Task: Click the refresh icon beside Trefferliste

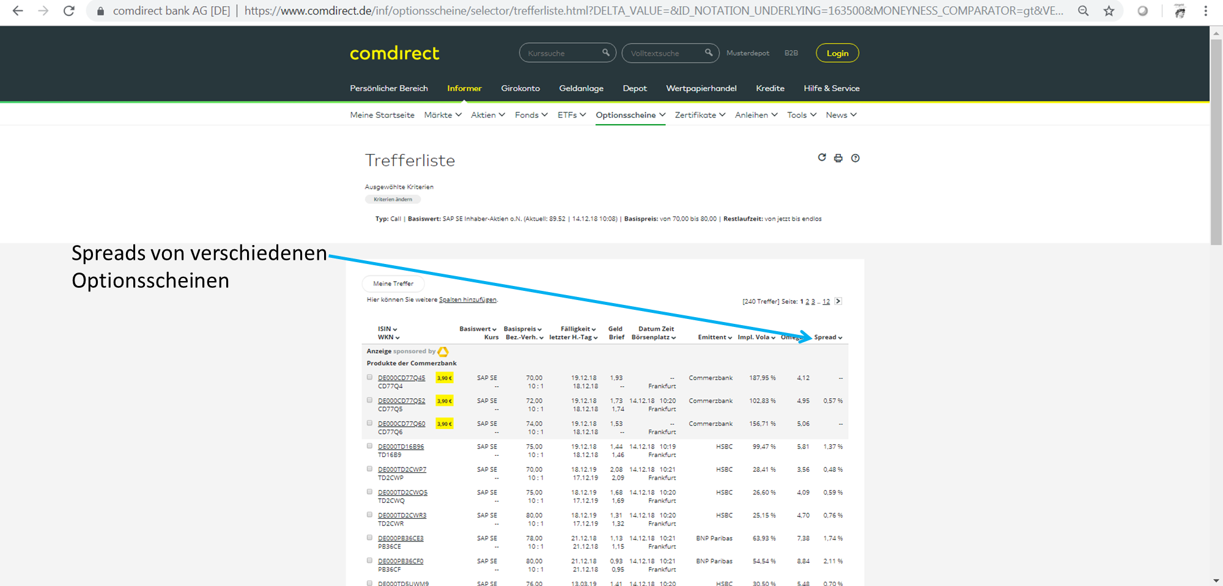Action: click(822, 158)
